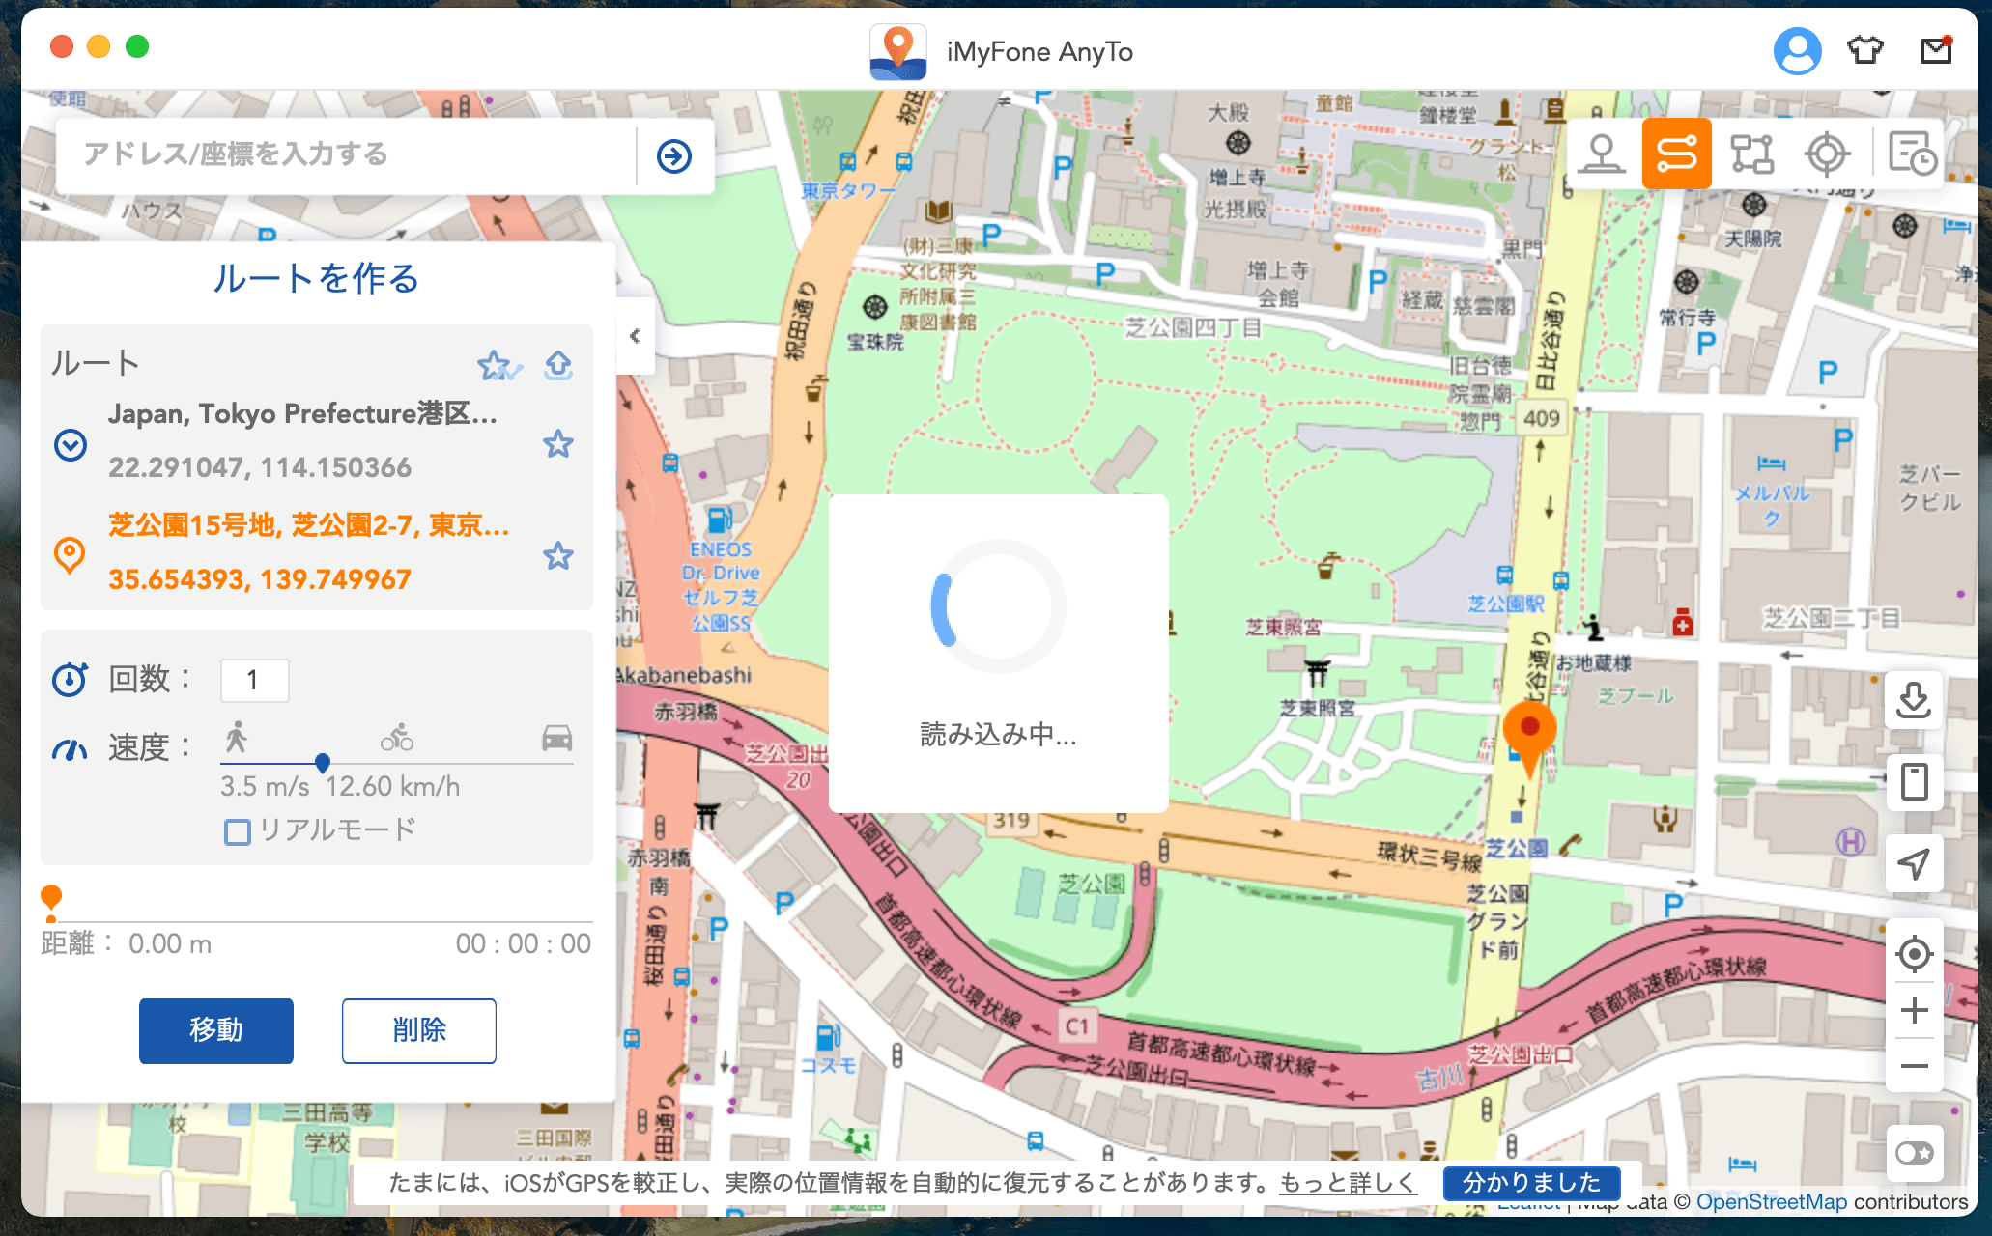1992x1236 pixels.
Task: Click the 削除 delete button
Action: [419, 1030]
